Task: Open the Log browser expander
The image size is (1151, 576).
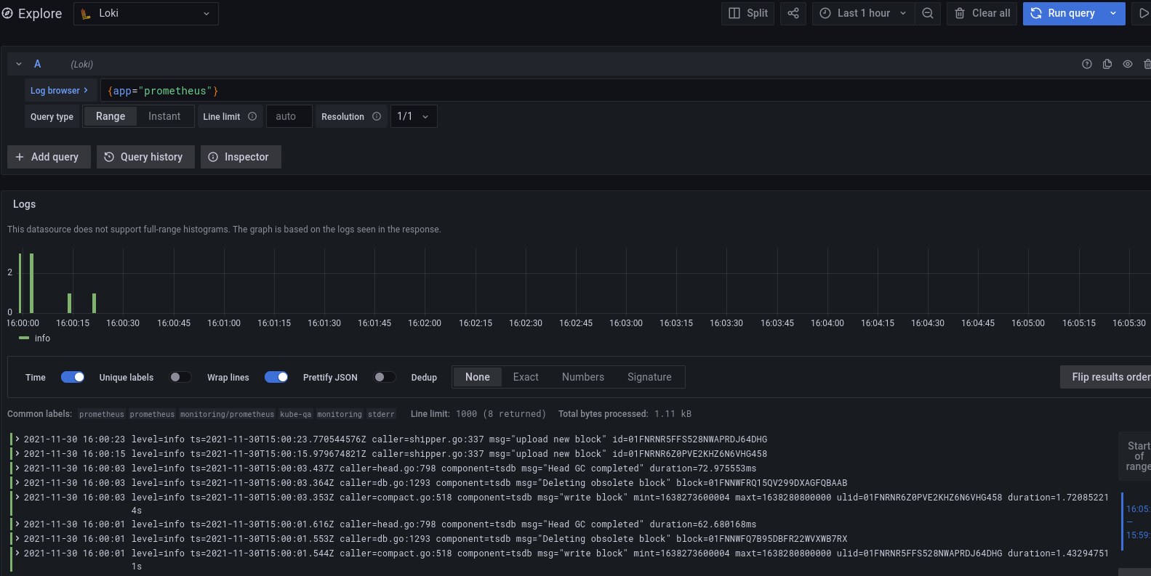Action: point(60,91)
